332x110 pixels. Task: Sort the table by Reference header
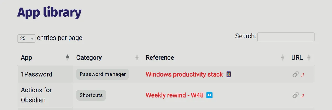click(x=160, y=57)
